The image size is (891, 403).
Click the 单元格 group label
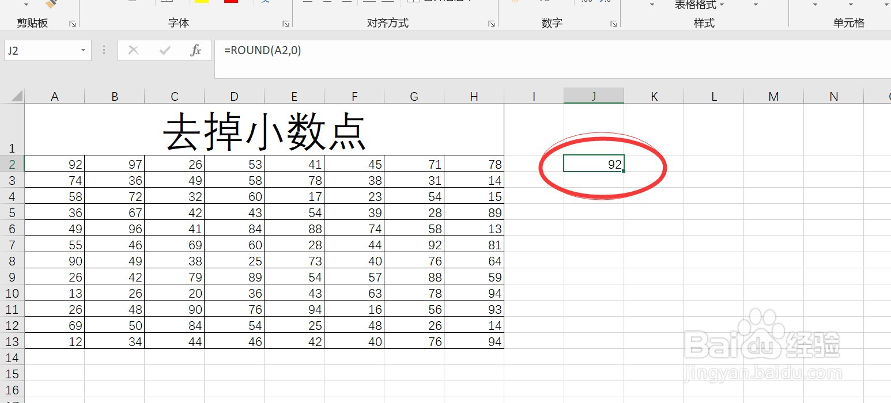coord(848,23)
